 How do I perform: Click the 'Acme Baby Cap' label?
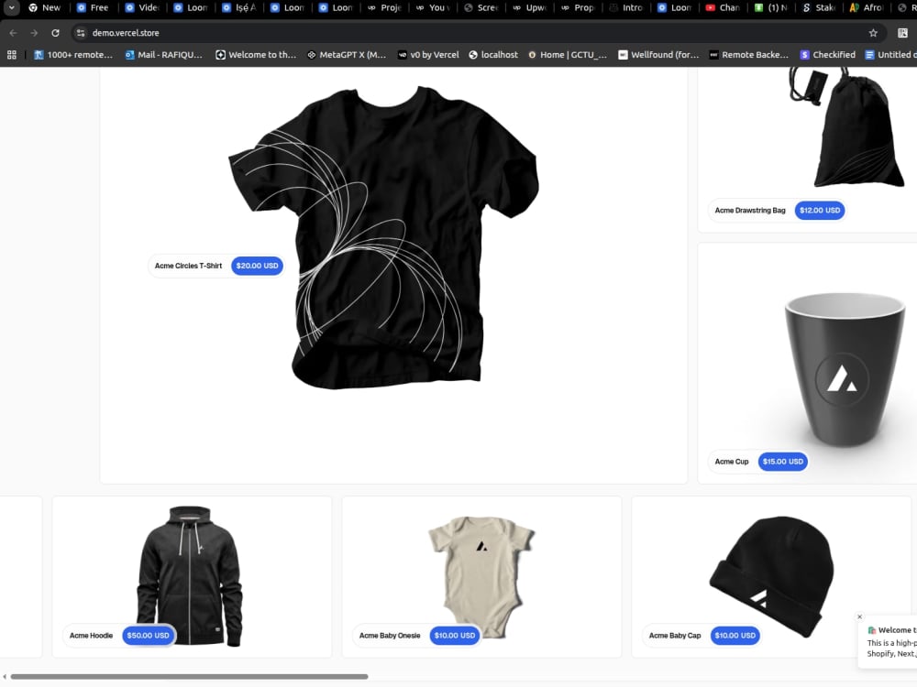click(675, 636)
